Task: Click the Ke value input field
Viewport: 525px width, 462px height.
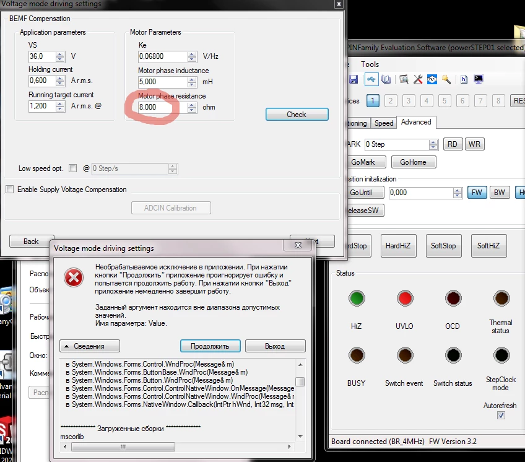Action: [x=162, y=56]
